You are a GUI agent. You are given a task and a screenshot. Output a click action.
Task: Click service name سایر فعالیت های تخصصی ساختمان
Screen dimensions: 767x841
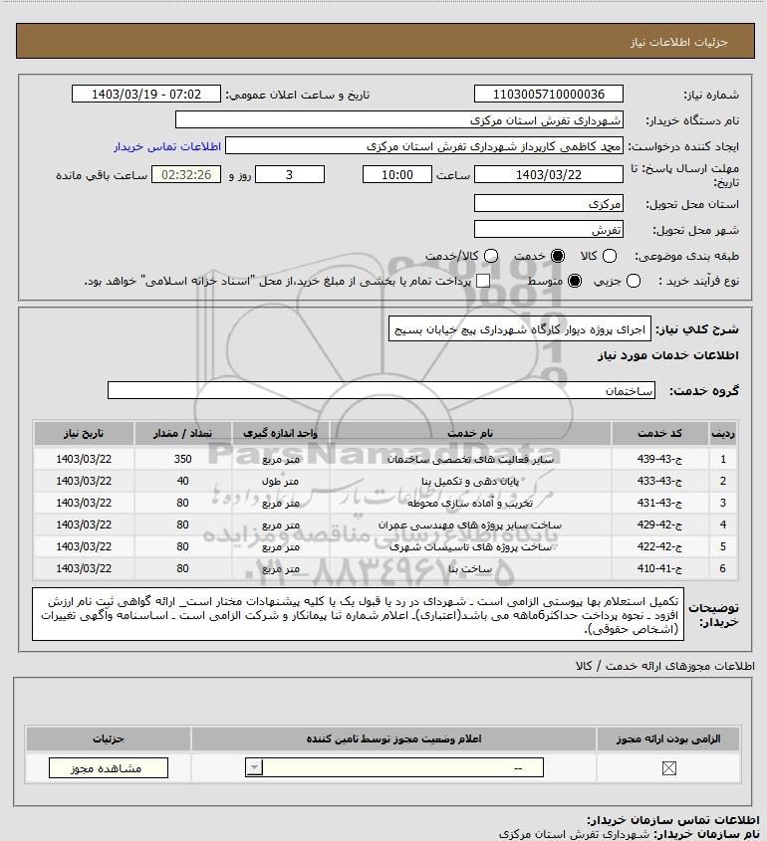[x=470, y=459]
